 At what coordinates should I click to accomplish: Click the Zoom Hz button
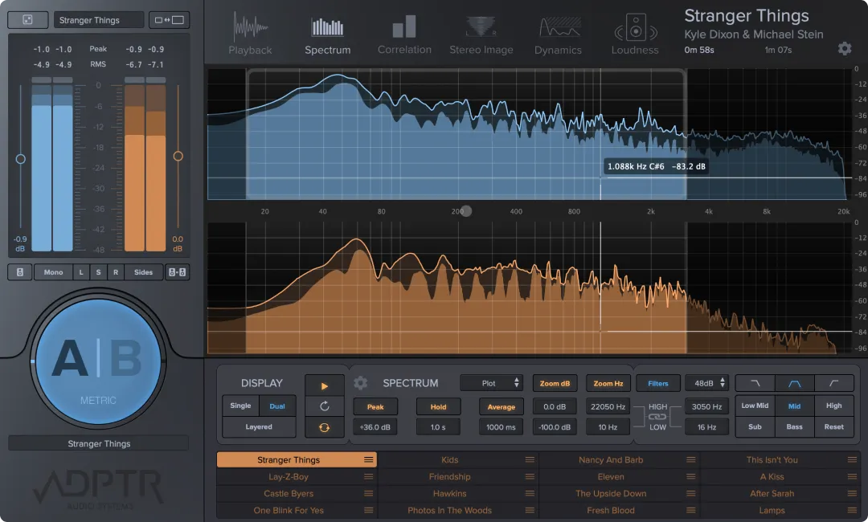(x=608, y=383)
